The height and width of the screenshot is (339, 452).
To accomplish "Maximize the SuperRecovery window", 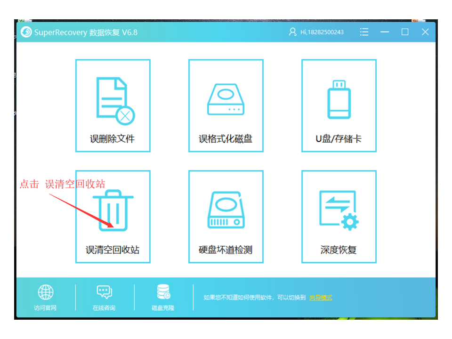I will click(x=405, y=32).
